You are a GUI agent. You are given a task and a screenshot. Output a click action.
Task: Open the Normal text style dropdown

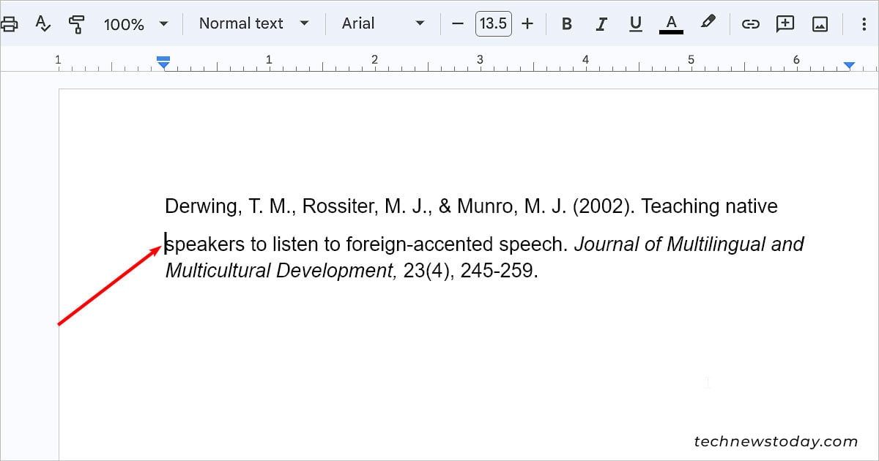[254, 23]
